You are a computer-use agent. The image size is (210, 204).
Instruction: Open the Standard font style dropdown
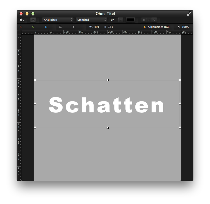click(91, 20)
